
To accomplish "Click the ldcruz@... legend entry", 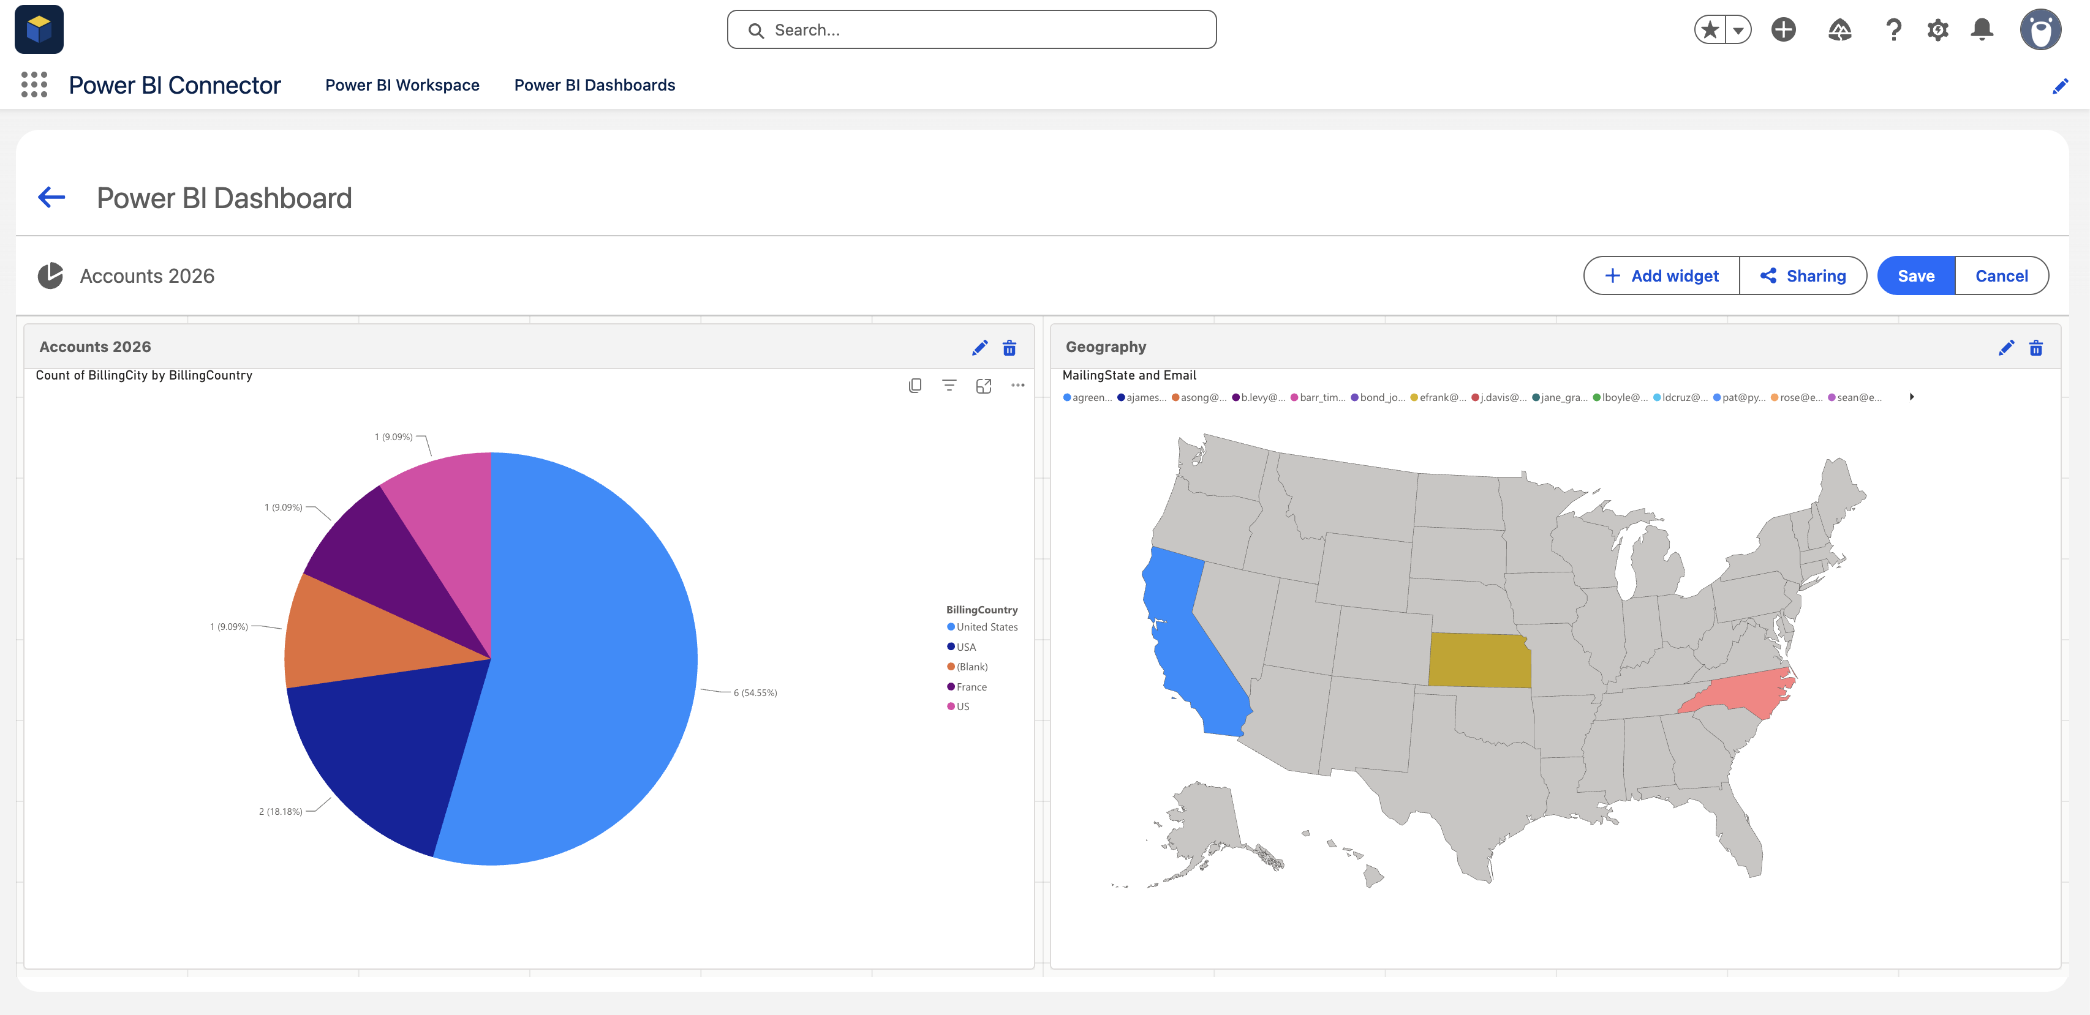I will (x=1680, y=397).
